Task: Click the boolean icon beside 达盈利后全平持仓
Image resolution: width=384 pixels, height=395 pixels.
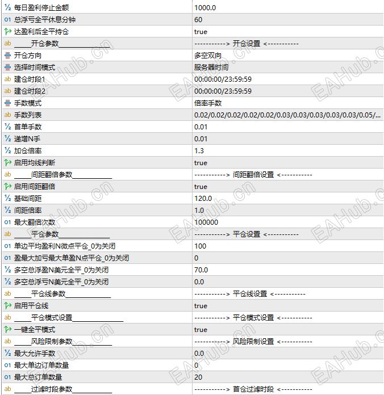Action: tap(7, 31)
